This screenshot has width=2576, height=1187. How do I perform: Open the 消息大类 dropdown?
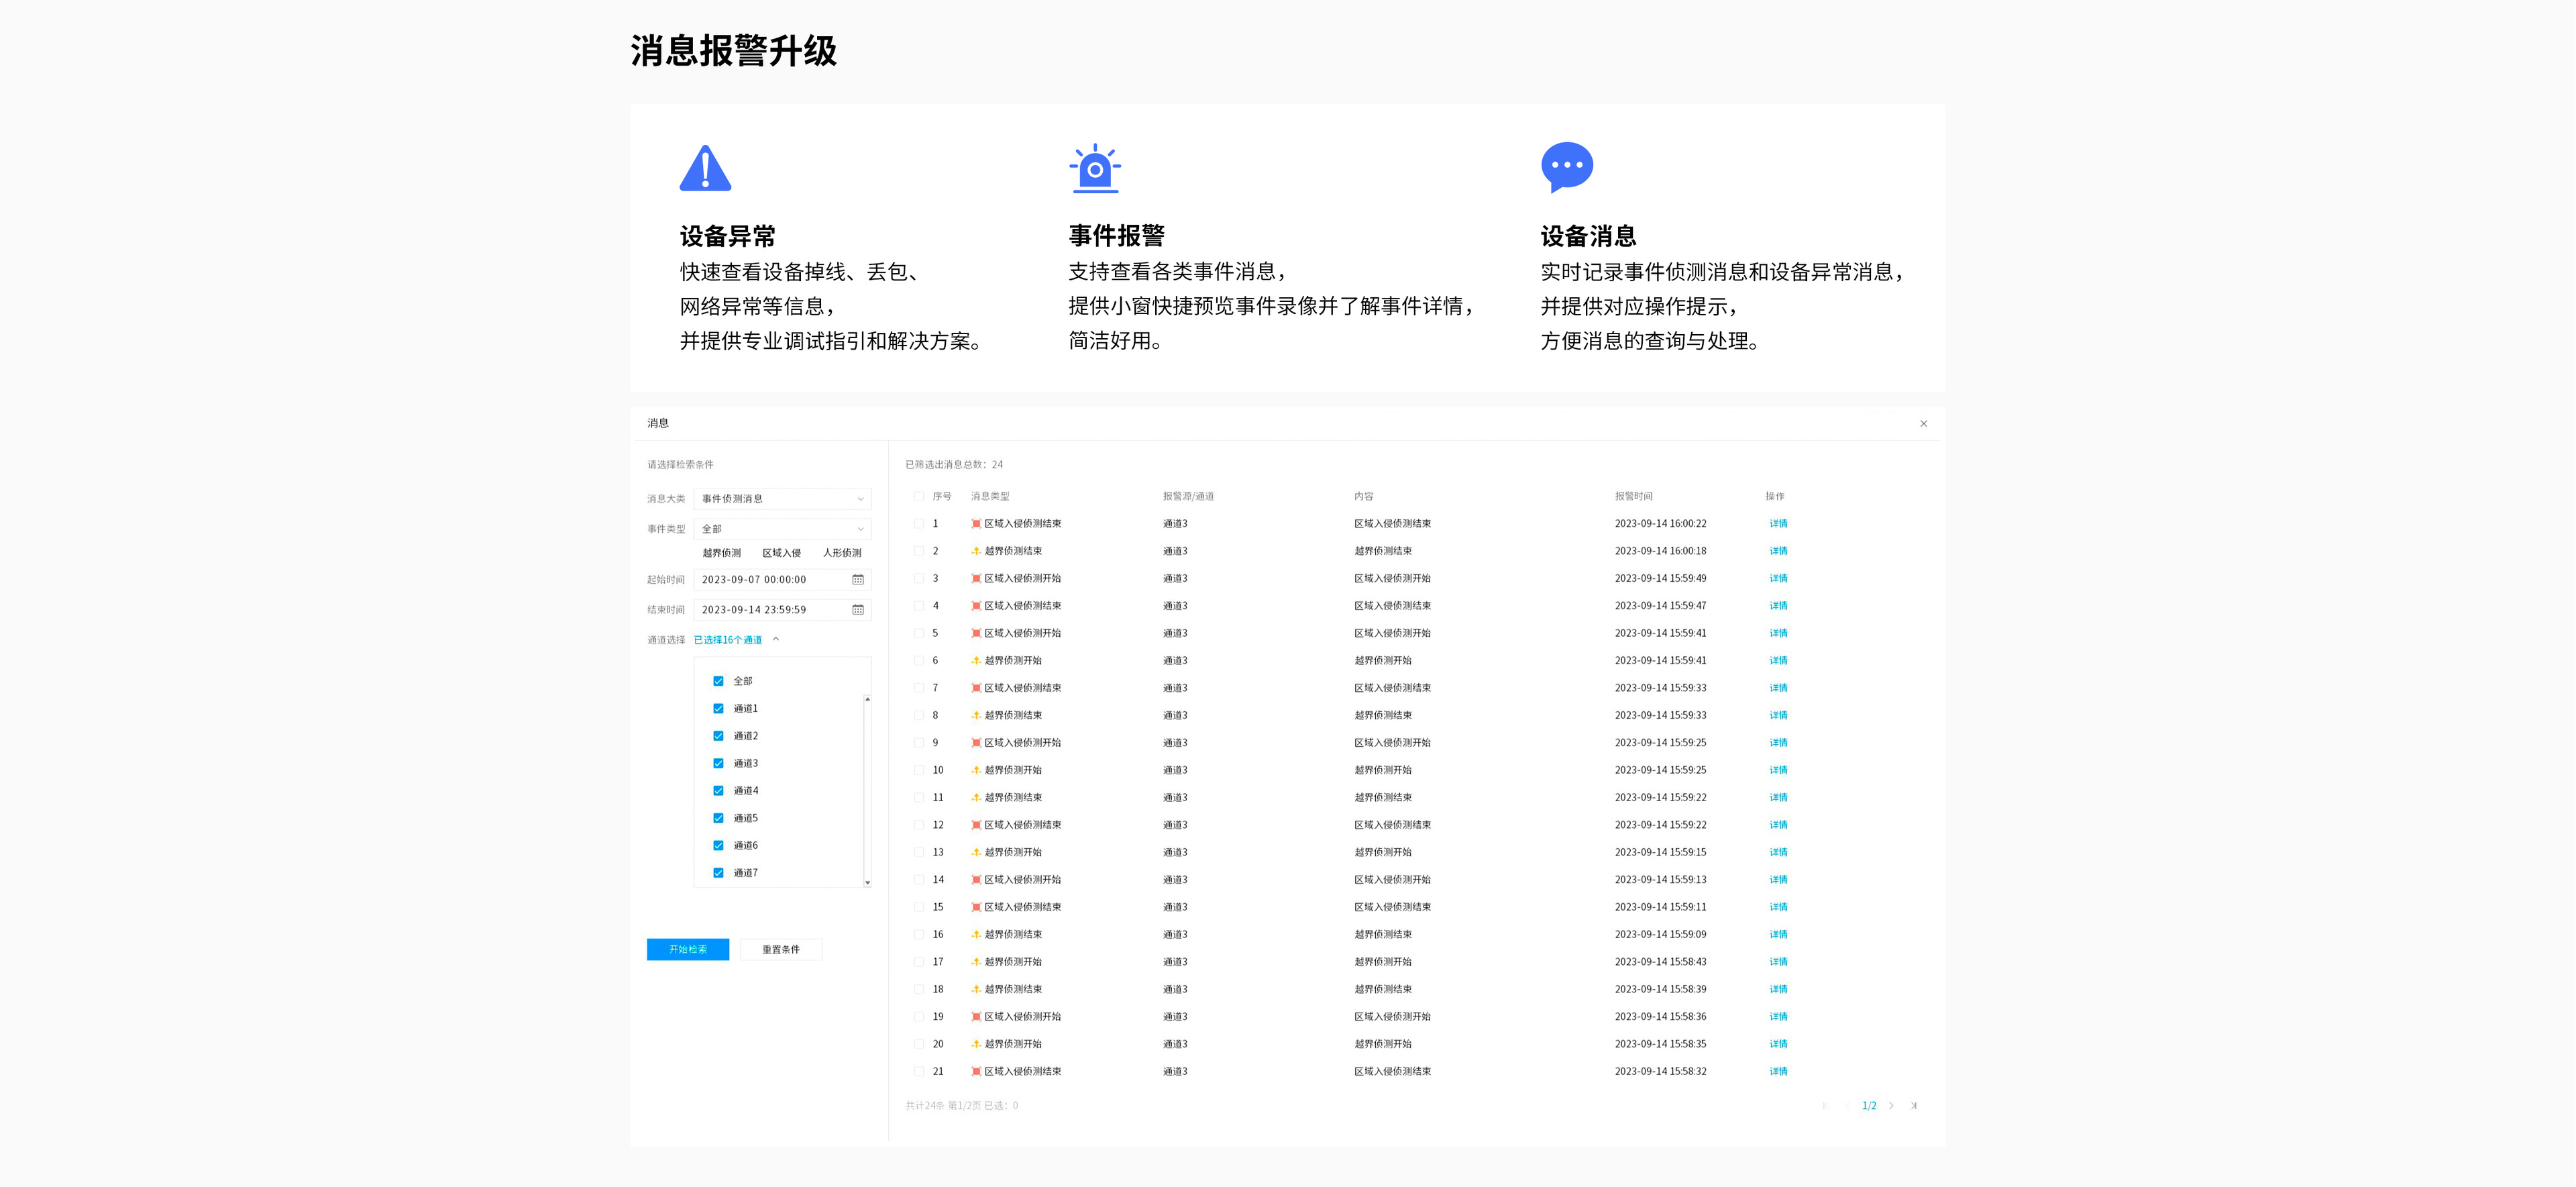pos(782,499)
